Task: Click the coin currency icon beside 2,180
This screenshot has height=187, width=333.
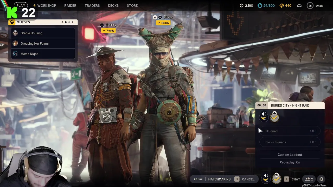Action: (241, 5)
